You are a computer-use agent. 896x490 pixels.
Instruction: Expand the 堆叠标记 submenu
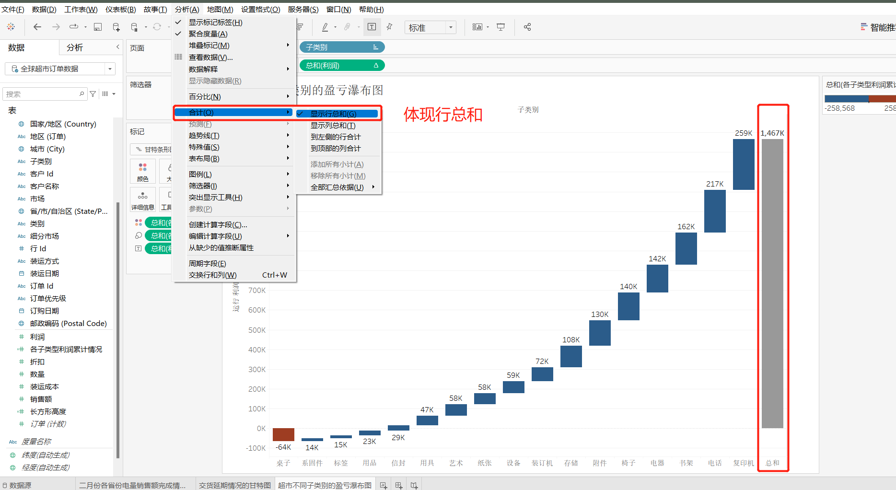pos(234,45)
